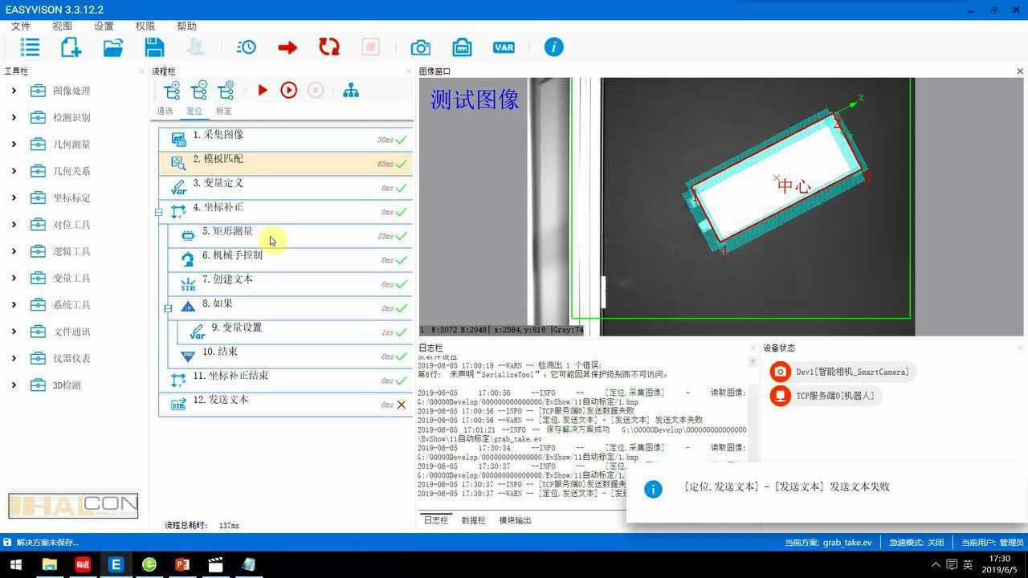Save the current solution using the save icon
This screenshot has width=1028, height=578.
click(153, 47)
